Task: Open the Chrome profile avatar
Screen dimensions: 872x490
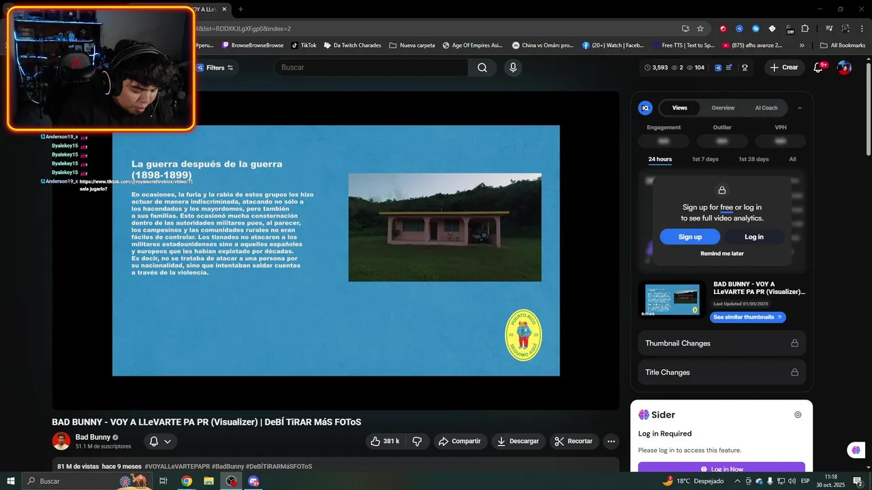Action: click(x=845, y=29)
